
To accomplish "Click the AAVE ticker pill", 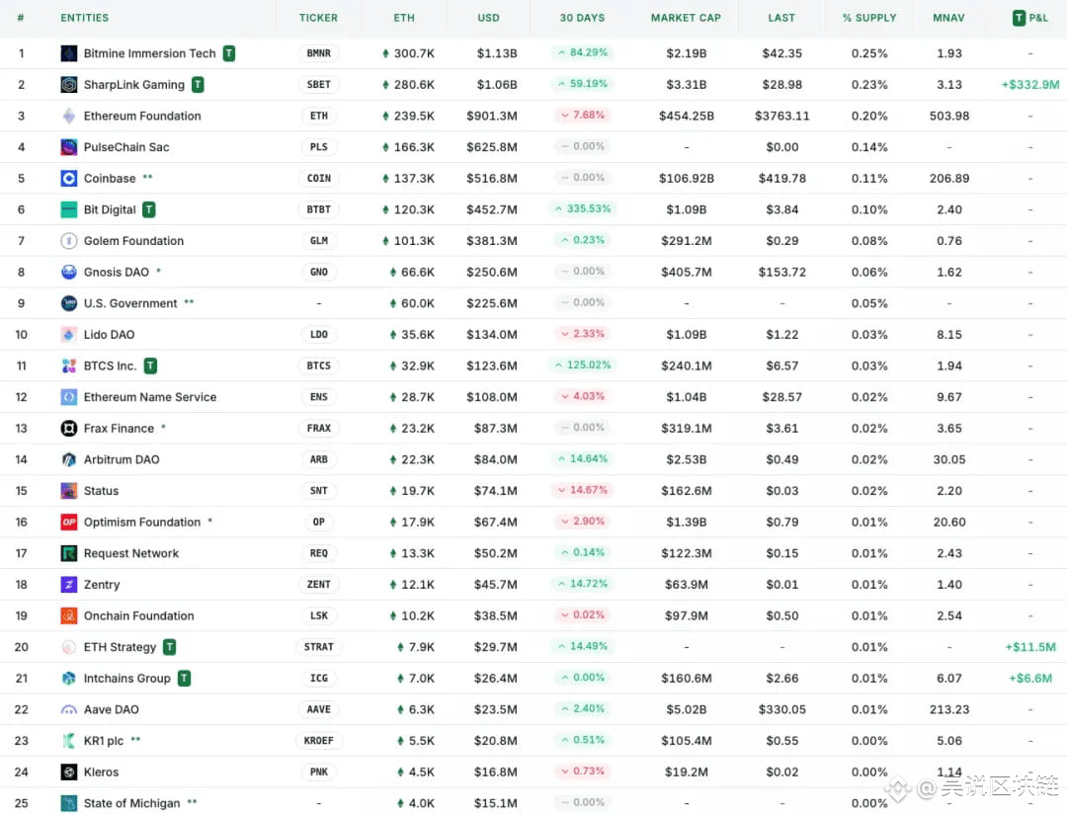I will click(x=318, y=710).
